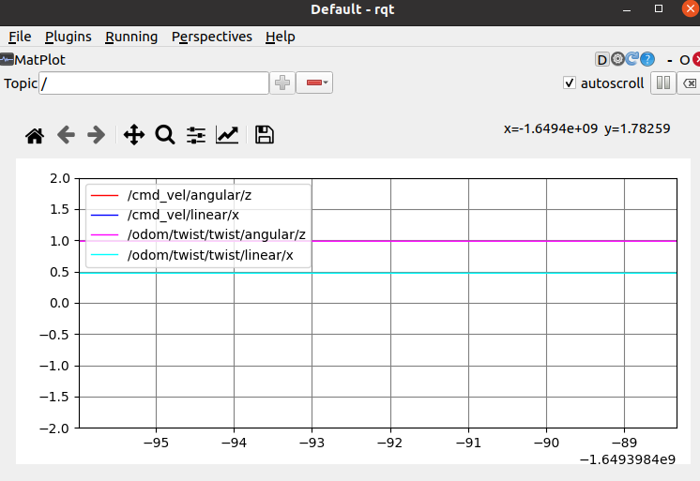Go forward to next plot view

96,135
